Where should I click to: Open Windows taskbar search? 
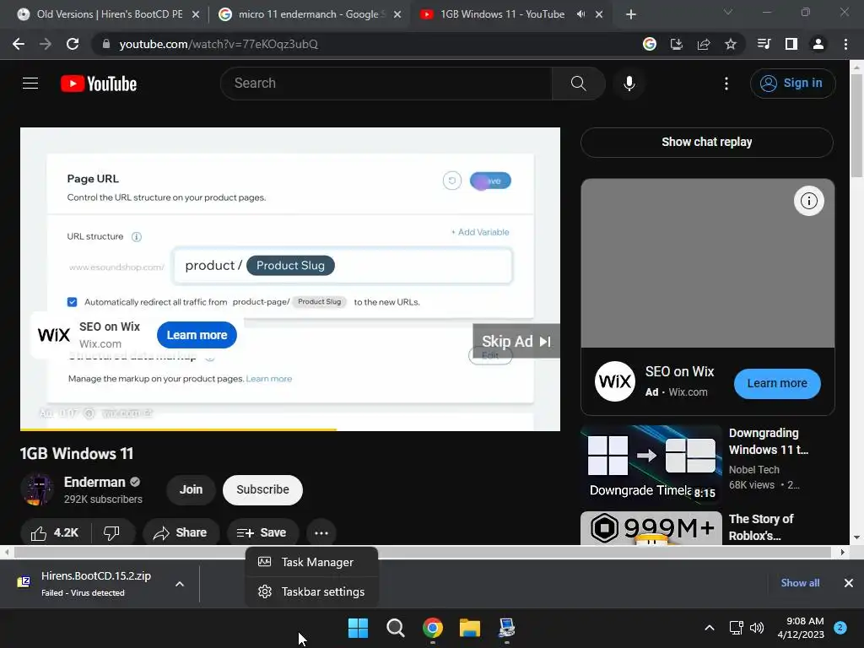click(396, 628)
